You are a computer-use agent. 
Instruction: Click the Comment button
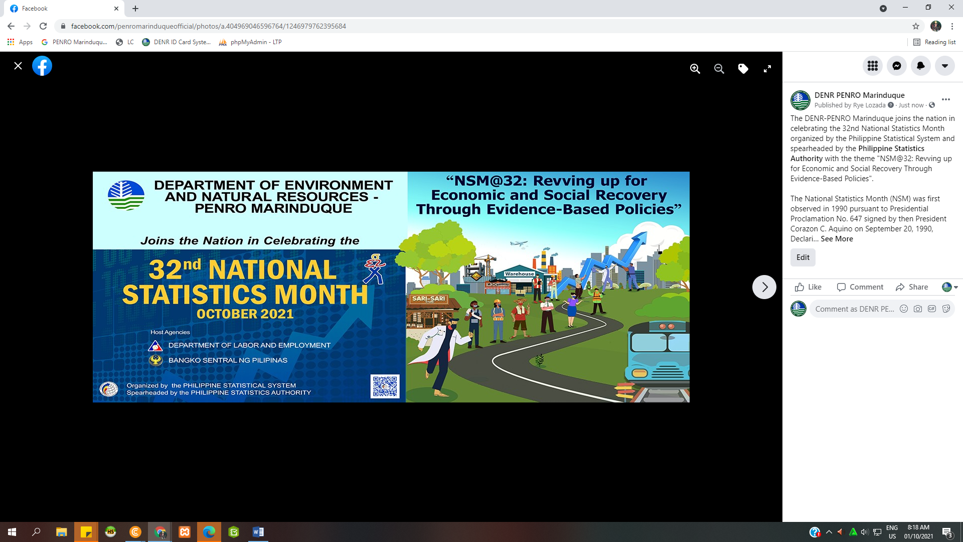tap(860, 287)
